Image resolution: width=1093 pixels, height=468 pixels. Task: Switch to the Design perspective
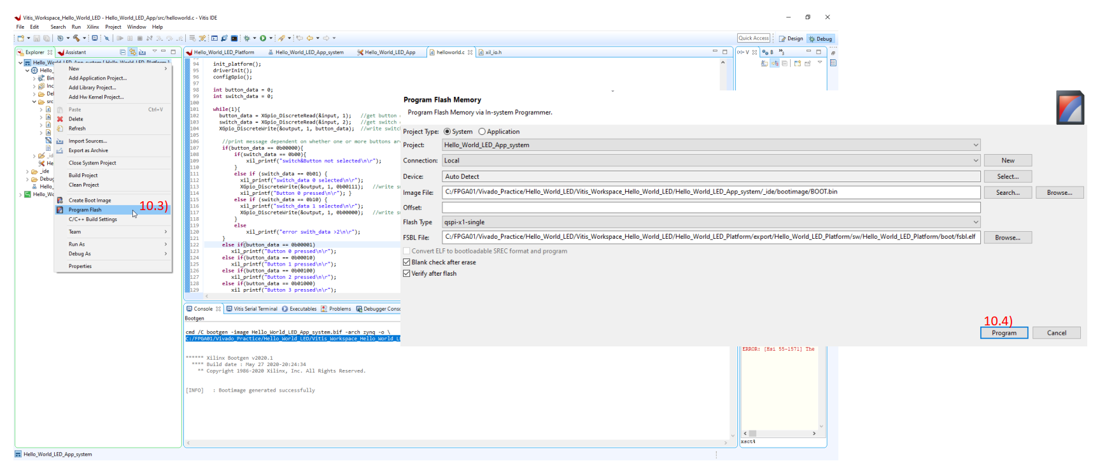point(791,39)
